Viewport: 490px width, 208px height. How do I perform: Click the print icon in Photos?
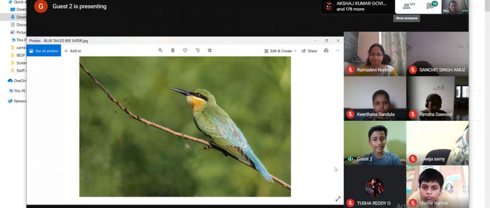pyautogui.click(x=326, y=50)
